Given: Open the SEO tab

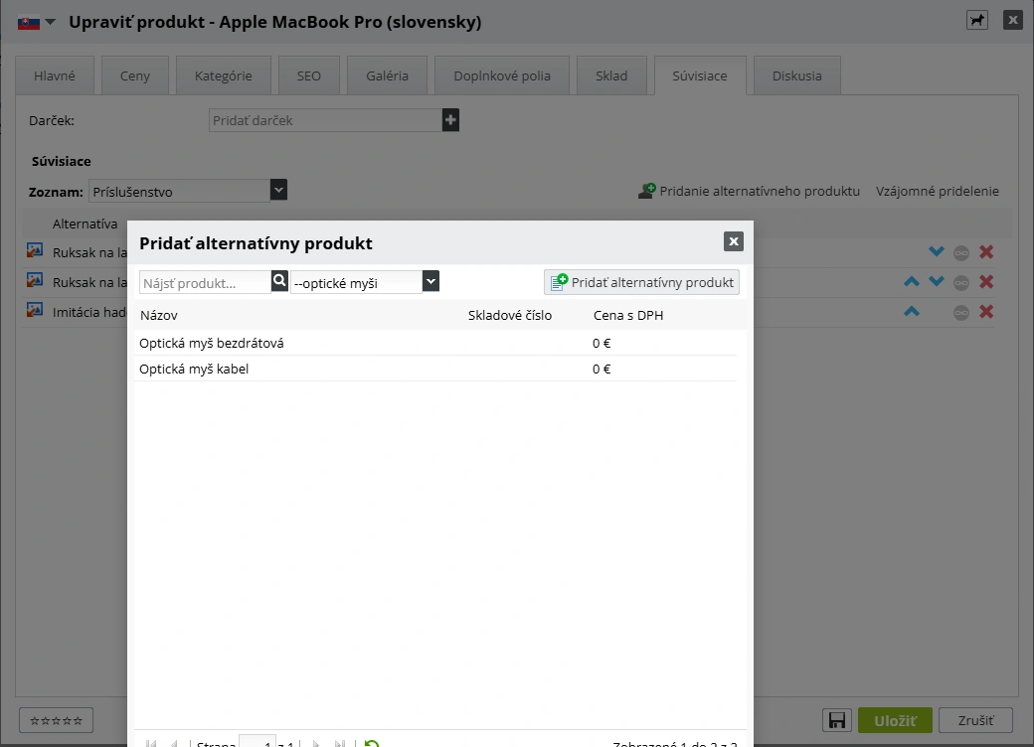Looking at the screenshot, I should pyautogui.click(x=308, y=75).
